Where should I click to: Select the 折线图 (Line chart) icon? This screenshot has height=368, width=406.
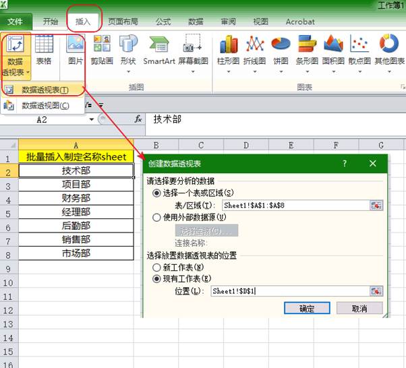(254, 51)
